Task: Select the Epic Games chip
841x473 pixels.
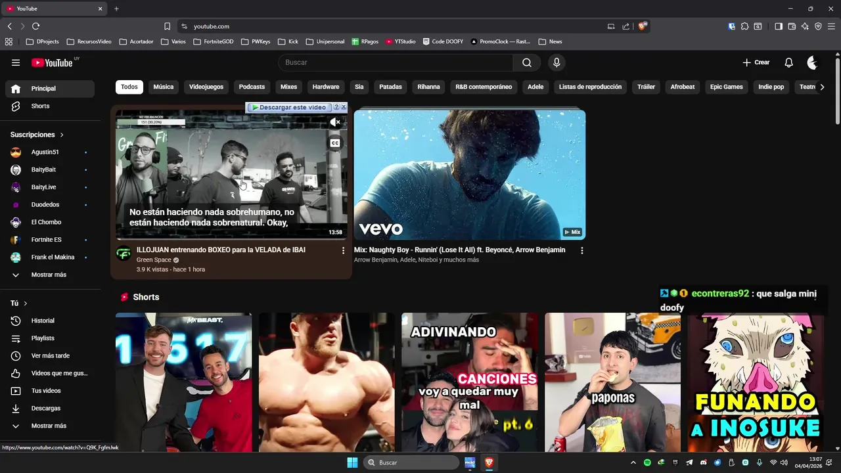Action: tap(727, 87)
